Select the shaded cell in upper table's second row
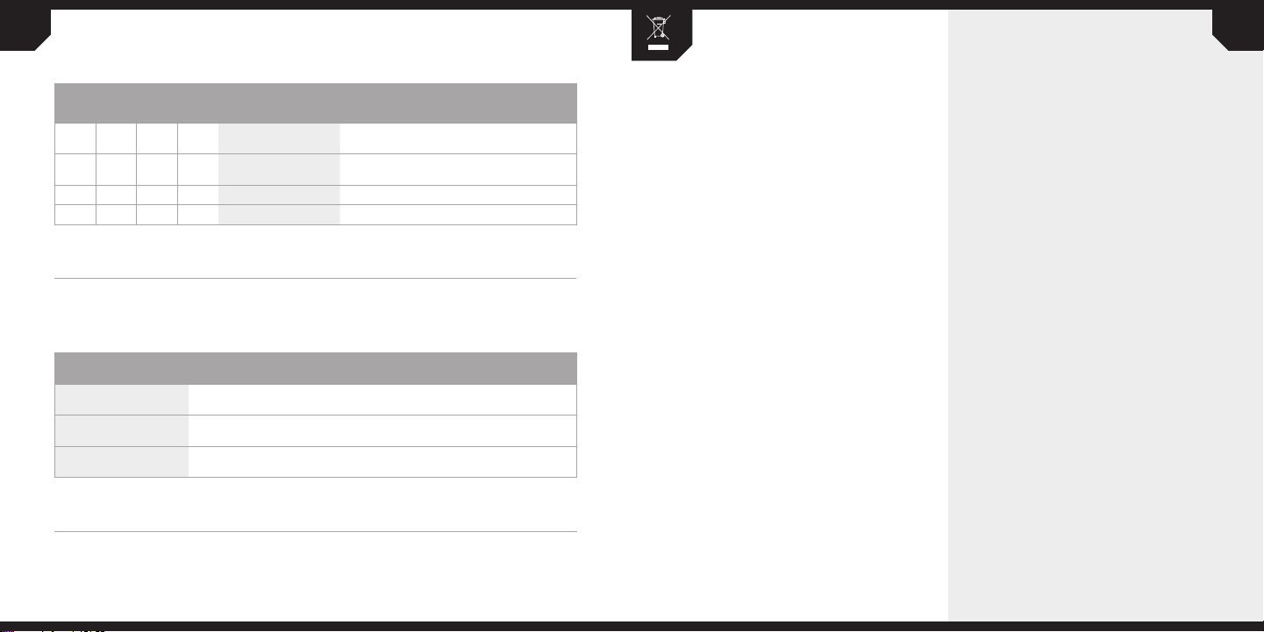 (279, 169)
